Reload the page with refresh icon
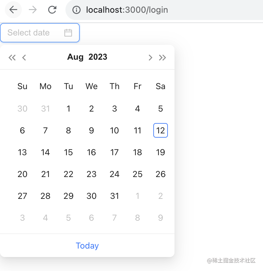 point(52,10)
